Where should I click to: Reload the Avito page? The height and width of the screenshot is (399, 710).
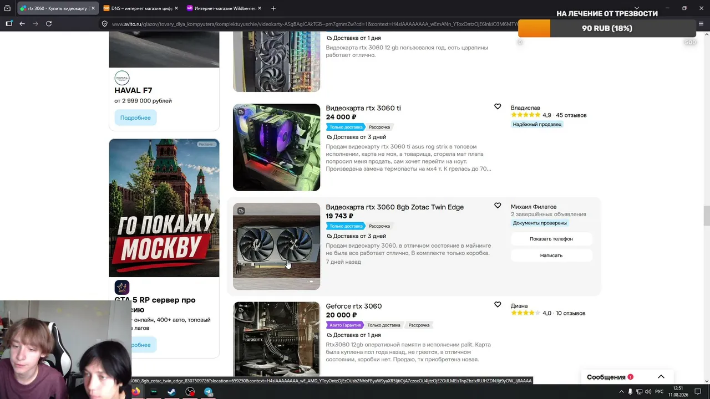point(49,24)
